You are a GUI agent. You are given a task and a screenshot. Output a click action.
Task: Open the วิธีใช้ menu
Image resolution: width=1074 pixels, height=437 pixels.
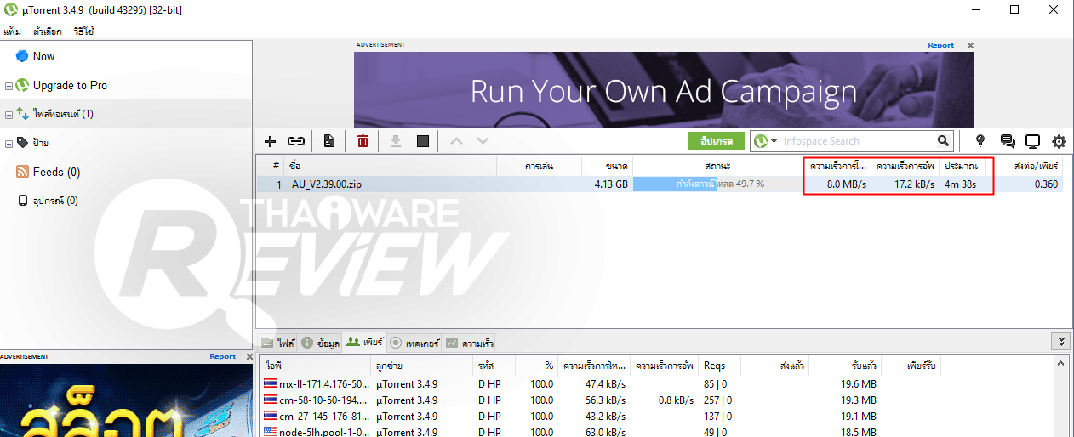click(x=83, y=31)
